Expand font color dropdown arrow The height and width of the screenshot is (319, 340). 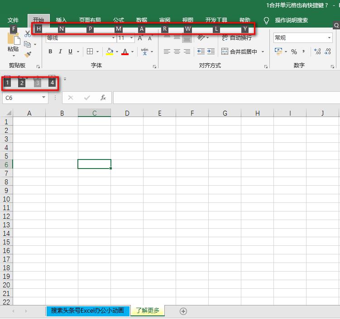coord(132,52)
